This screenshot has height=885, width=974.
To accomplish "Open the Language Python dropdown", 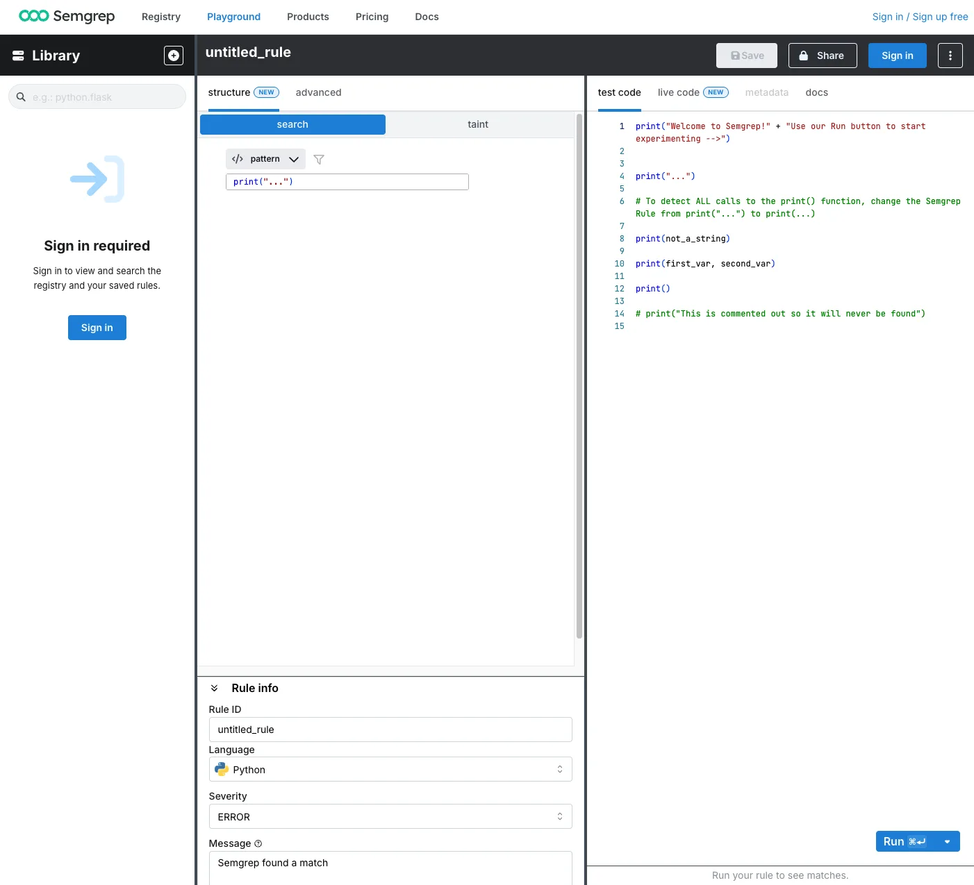I will tap(390, 769).
